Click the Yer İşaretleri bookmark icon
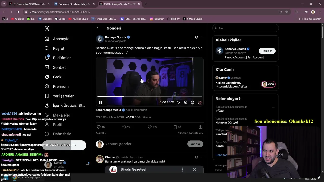The height and width of the screenshot is (182, 324). tap(47, 96)
